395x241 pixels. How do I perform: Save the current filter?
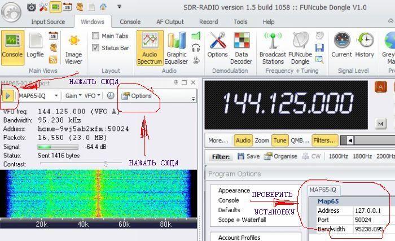click(x=248, y=156)
